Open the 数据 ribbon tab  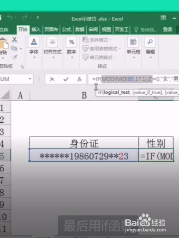pyautogui.click(x=80, y=29)
